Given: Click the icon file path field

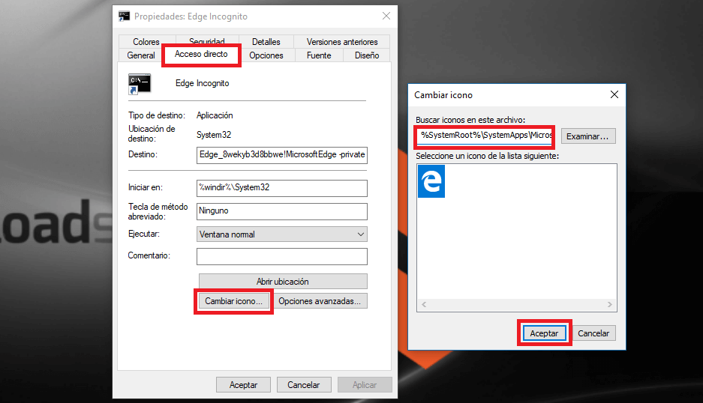Looking at the screenshot, I should coord(485,136).
